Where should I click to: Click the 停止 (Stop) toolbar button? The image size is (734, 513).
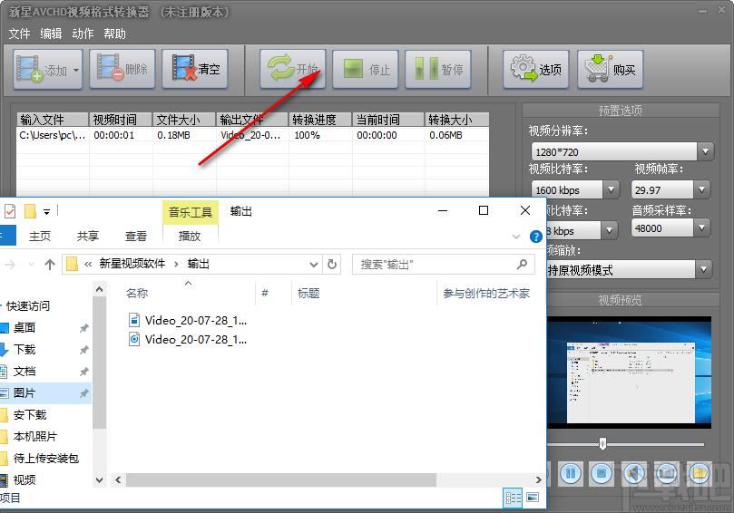(365, 69)
